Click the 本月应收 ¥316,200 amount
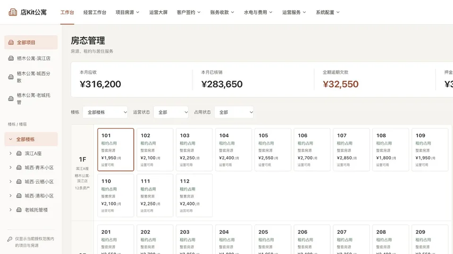This screenshot has width=453, height=254. [x=100, y=84]
